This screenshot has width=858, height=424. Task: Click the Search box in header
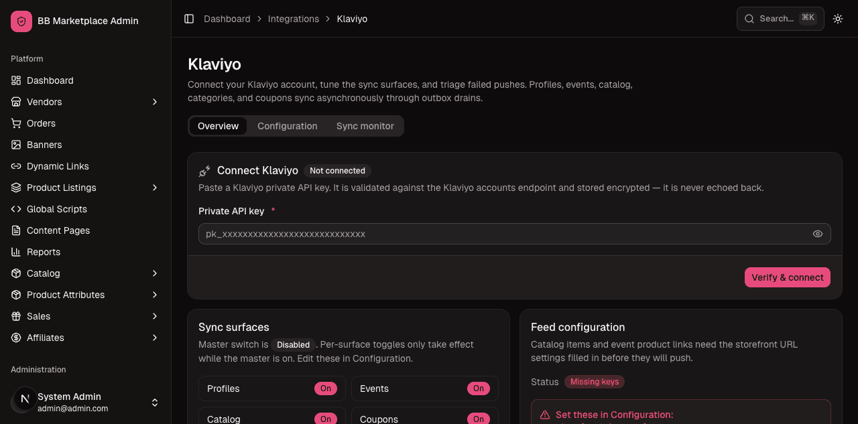coord(780,19)
